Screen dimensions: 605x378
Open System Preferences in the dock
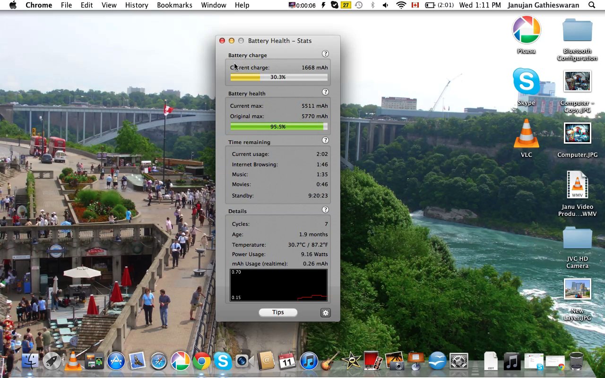point(458,361)
